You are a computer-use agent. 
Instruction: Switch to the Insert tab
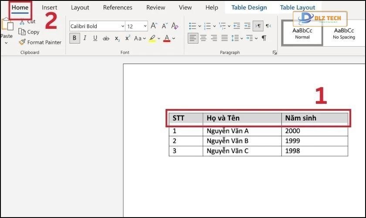[x=49, y=7]
